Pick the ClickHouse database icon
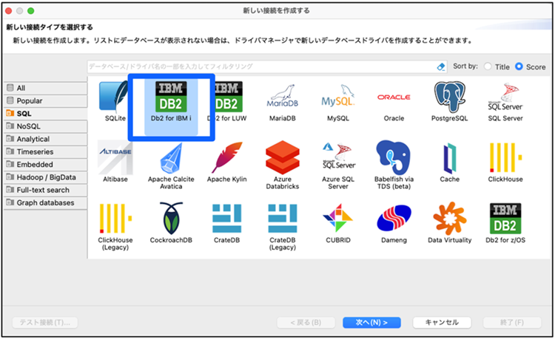 [x=505, y=158]
